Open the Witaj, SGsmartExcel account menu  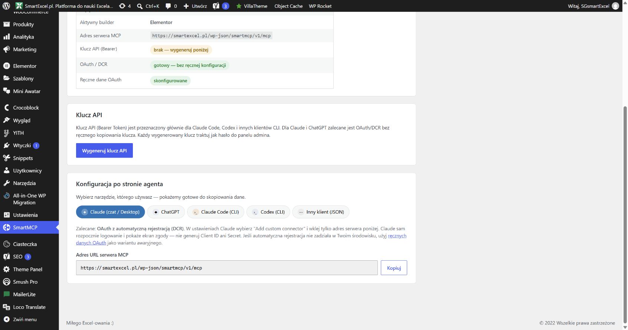tap(593, 6)
